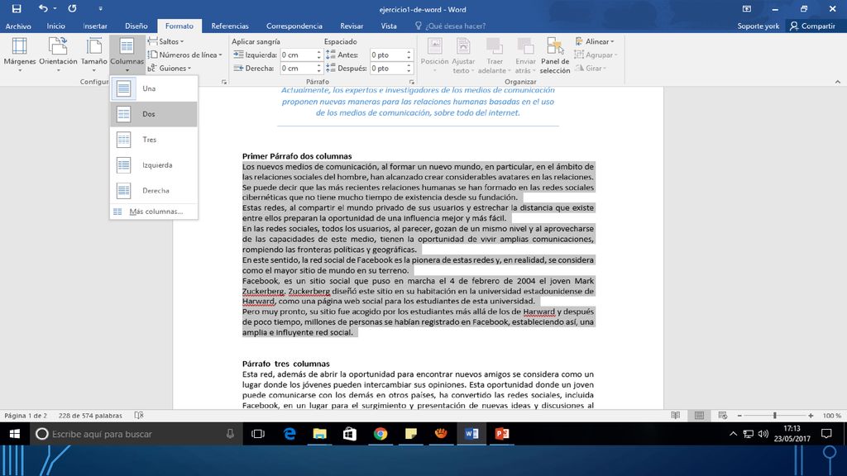Click the Soporte york account name

coord(758,26)
